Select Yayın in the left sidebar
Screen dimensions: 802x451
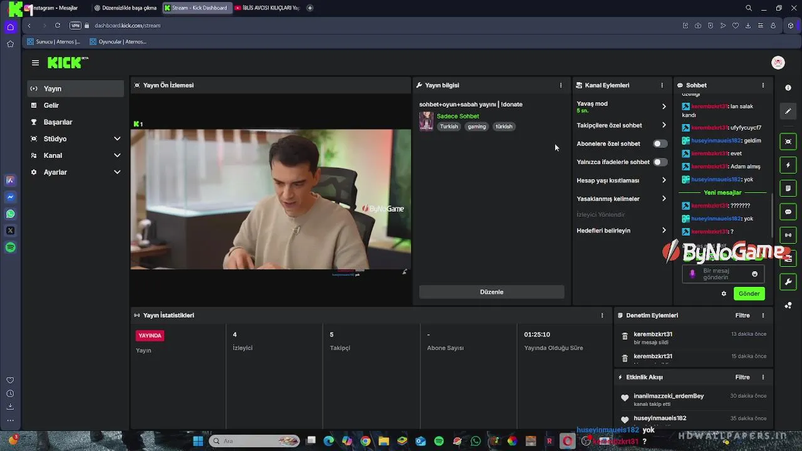(x=75, y=89)
